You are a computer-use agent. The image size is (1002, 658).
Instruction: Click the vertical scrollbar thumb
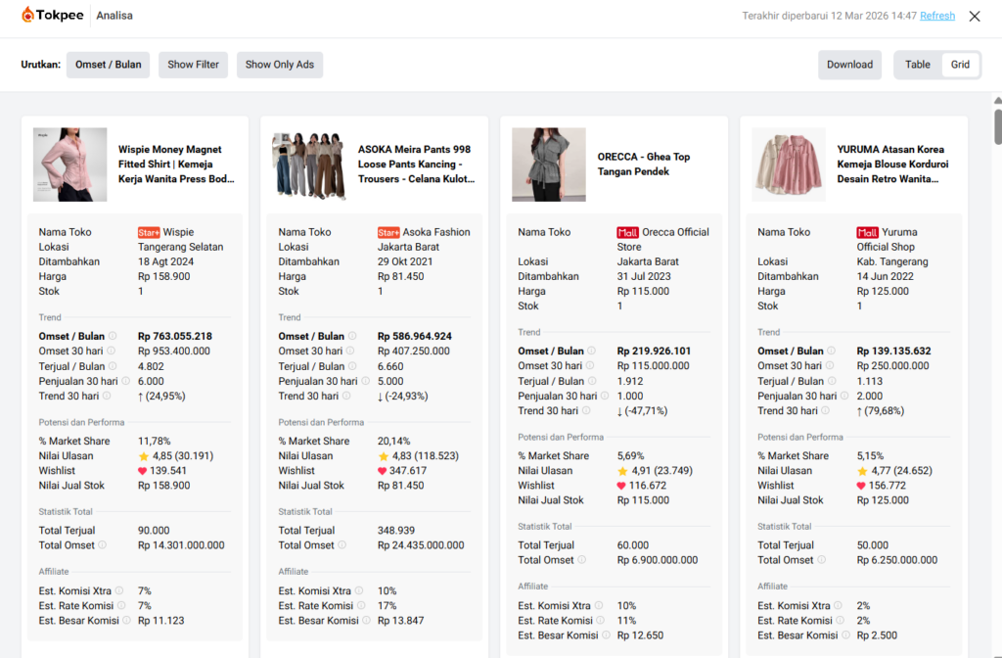pyautogui.click(x=996, y=125)
